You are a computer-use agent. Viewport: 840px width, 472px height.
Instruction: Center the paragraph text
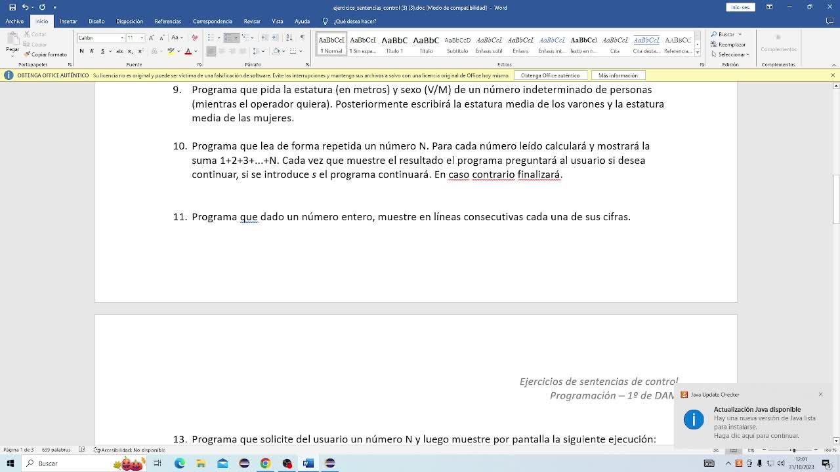[222, 51]
